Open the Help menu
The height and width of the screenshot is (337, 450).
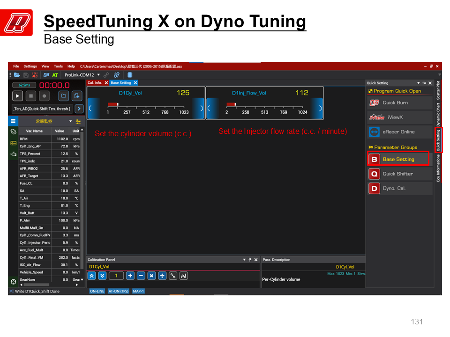[71, 66]
